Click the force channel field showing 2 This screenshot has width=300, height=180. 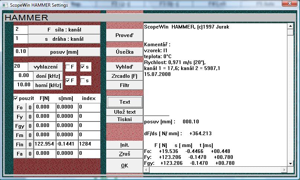tap(21, 30)
